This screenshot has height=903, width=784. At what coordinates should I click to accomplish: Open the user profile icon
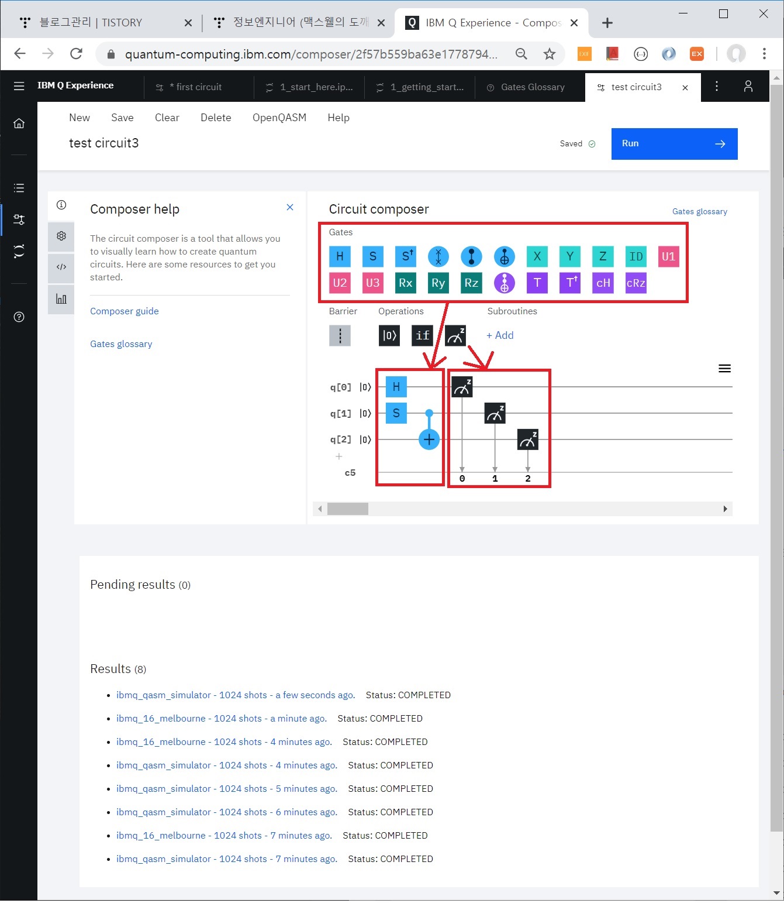tap(748, 87)
